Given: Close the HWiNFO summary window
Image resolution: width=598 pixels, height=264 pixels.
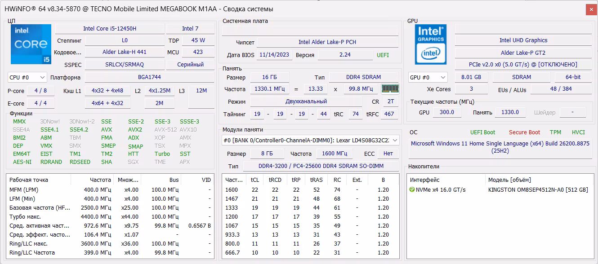Looking at the screenshot, I should 591,9.
